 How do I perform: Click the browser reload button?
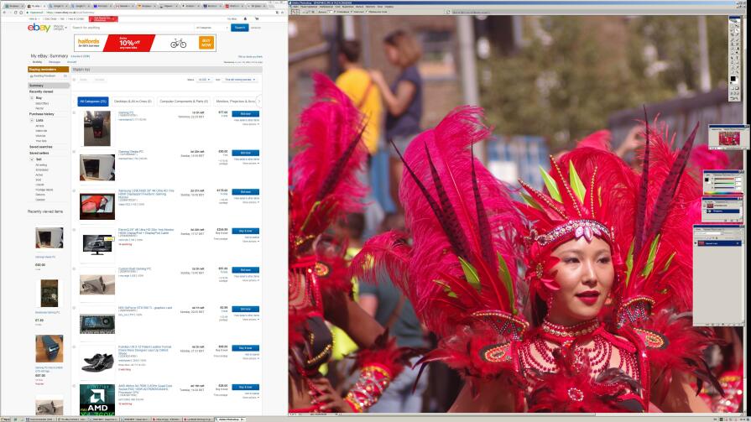click(15, 12)
